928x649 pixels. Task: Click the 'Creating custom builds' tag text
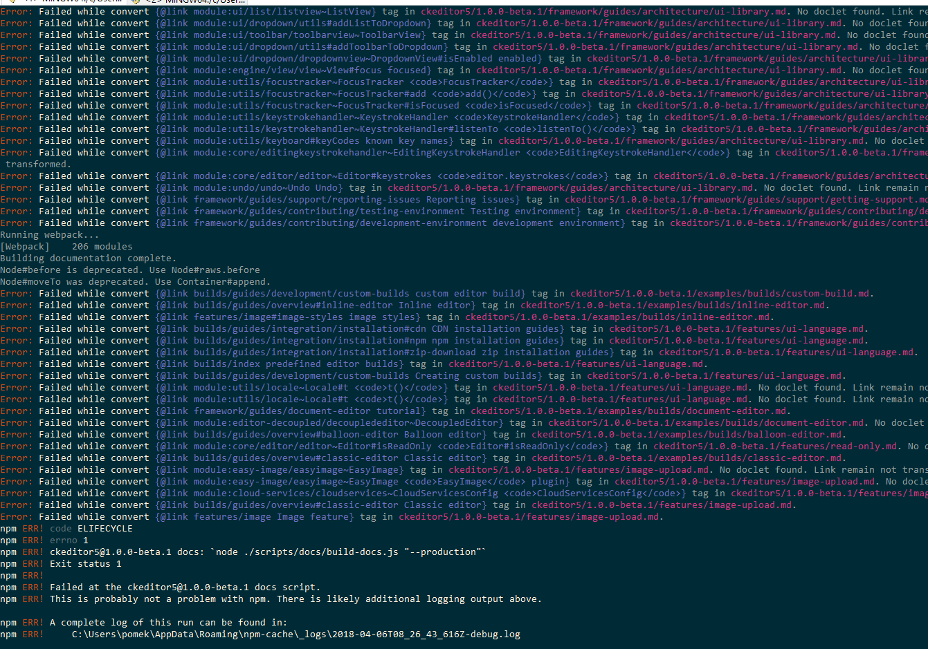349,376
